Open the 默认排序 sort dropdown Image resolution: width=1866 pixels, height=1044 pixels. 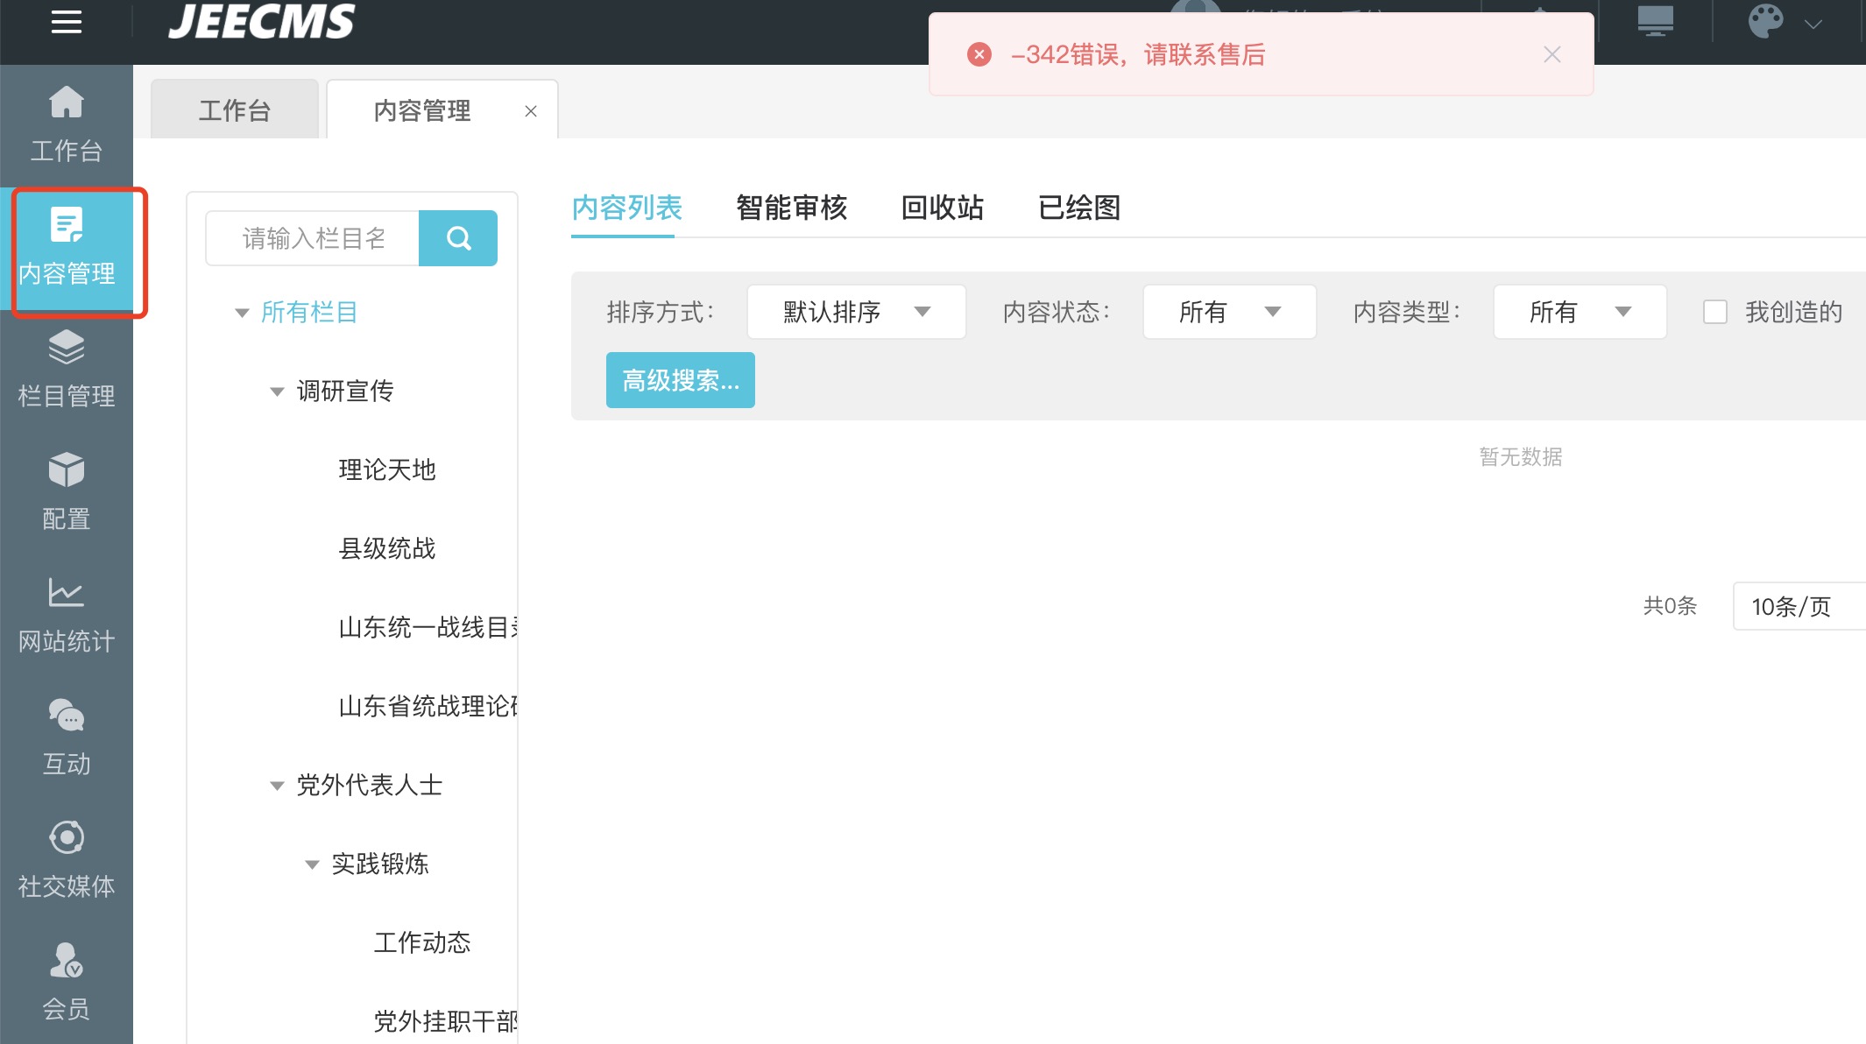[856, 312]
